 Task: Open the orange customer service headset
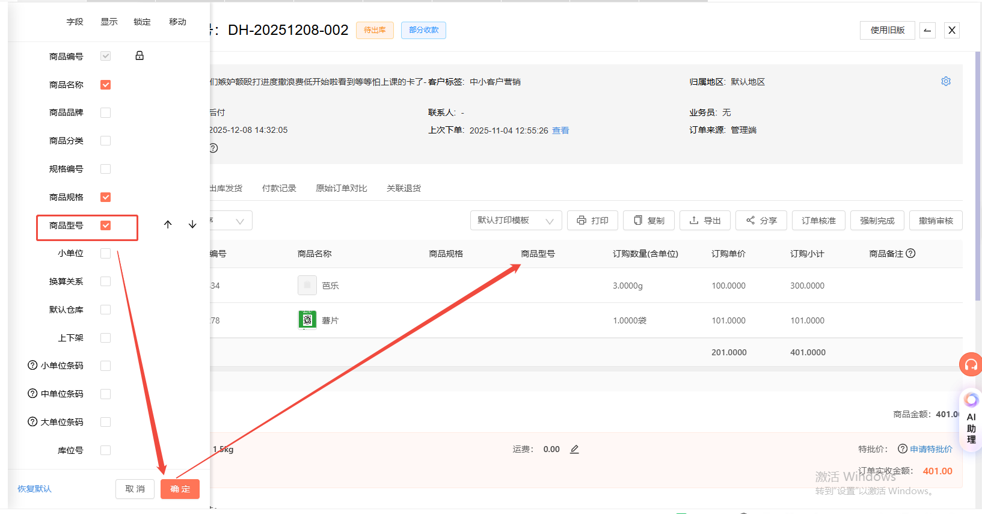pos(971,364)
